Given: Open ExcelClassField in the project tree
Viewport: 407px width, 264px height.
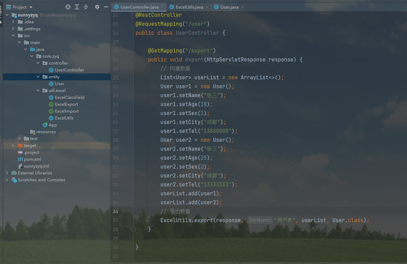Looking at the screenshot, I should [x=69, y=97].
